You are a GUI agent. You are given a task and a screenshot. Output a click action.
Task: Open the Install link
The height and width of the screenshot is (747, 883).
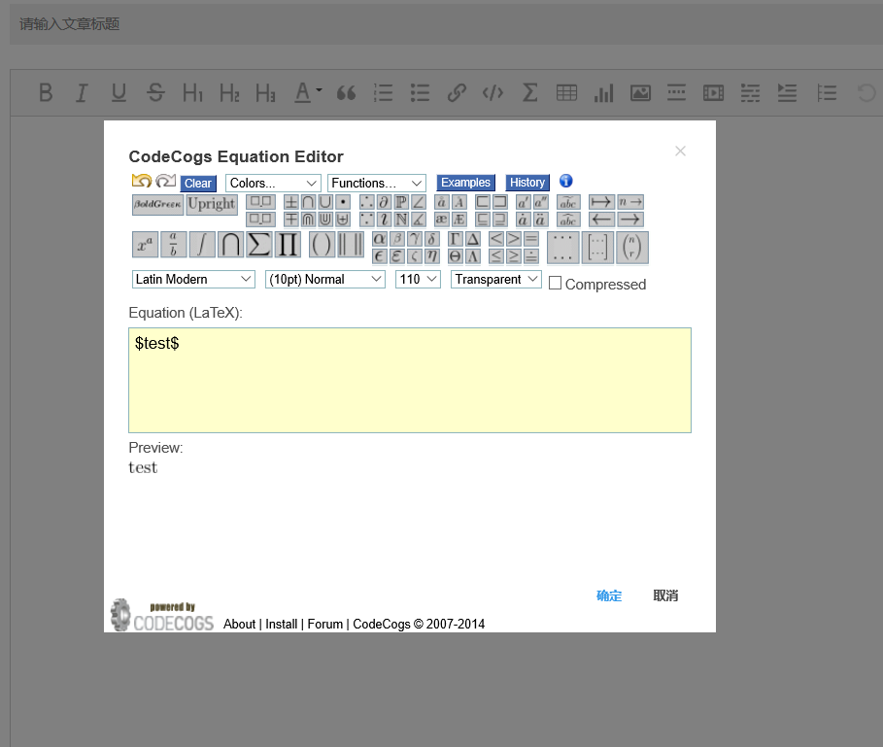point(281,624)
